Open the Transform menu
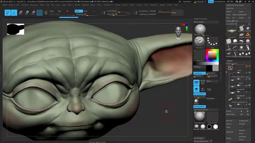The height and width of the screenshot is (143, 255). pos(153,5)
